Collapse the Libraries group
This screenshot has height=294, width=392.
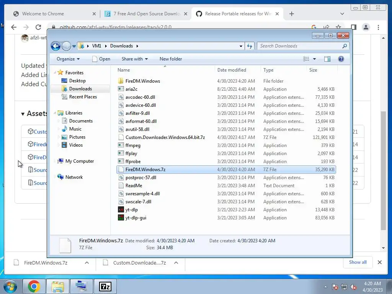[55, 113]
